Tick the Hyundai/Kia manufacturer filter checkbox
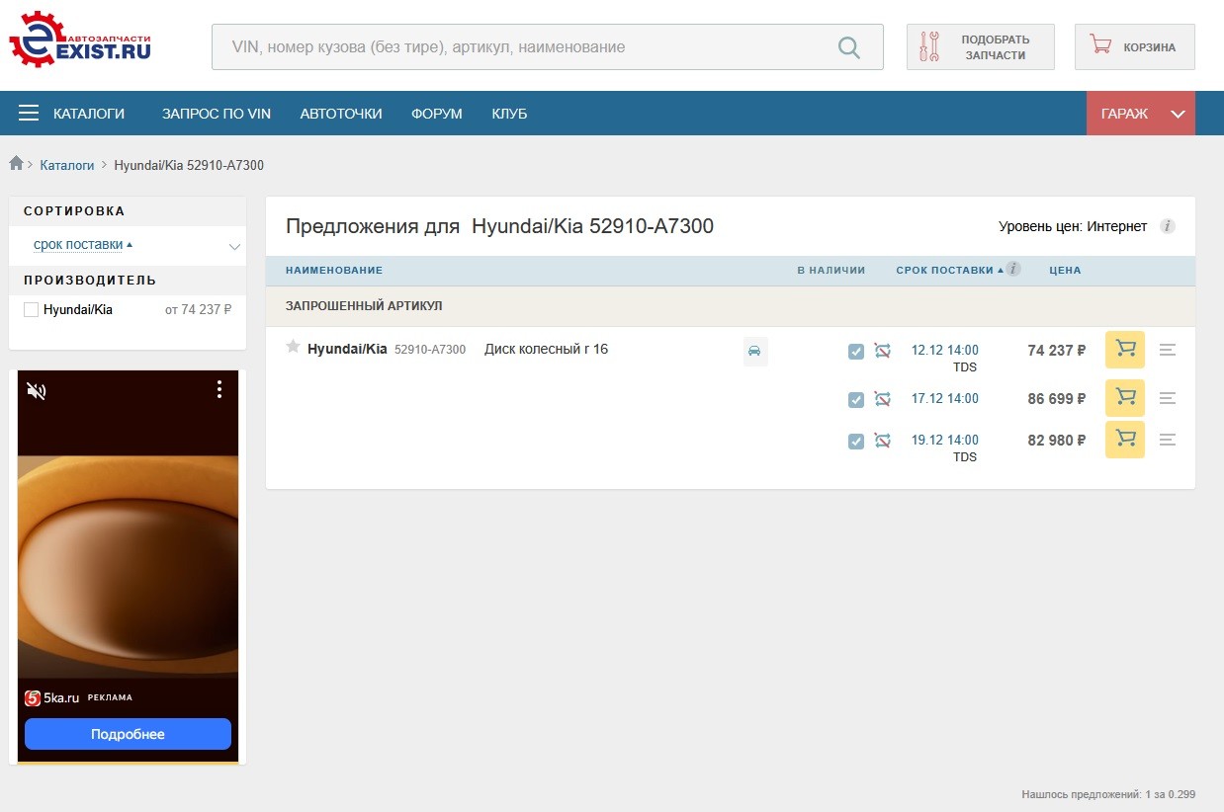The height and width of the screenshot is (812, 1224). 31,309
